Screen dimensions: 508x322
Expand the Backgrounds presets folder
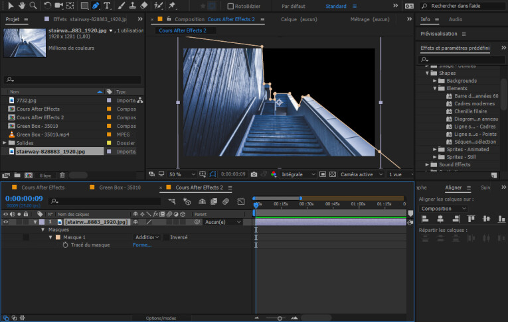pyautogui.click(x=435, y=81)
